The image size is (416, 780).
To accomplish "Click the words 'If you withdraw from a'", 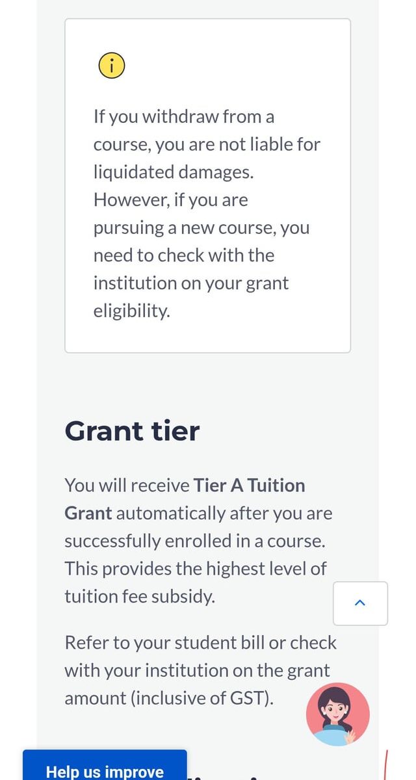I will (184, 117).
